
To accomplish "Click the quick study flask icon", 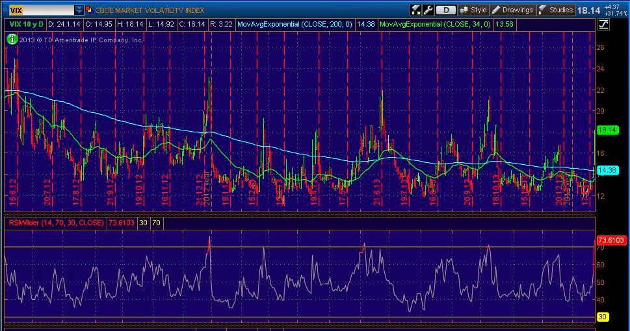I will [x=416, y=10].
